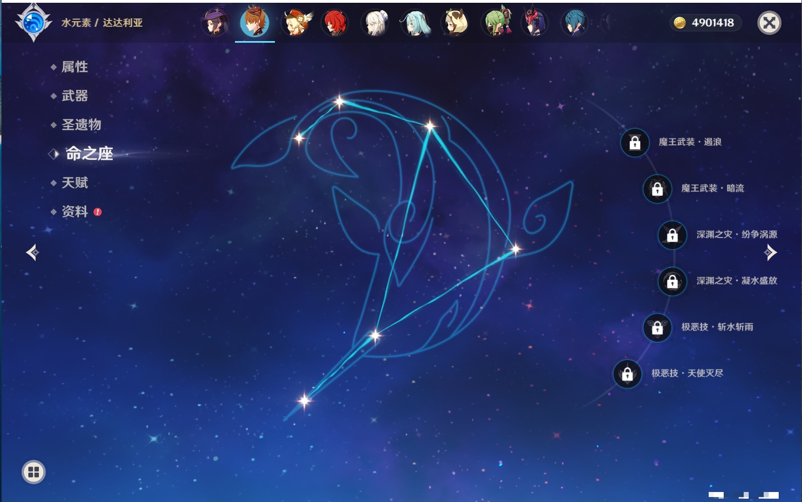This screenshot has height=502, width=802.
Task: Click the lock icon for 魔王武装・暗流
Action: (657, 189)
